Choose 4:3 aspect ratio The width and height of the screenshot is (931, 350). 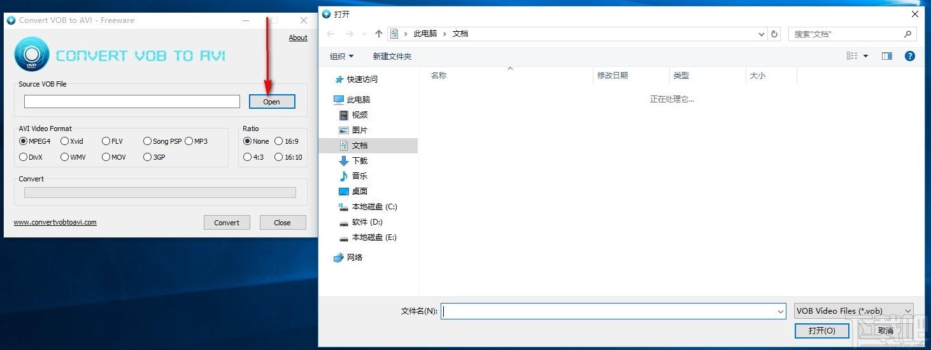tap(253, 157)
